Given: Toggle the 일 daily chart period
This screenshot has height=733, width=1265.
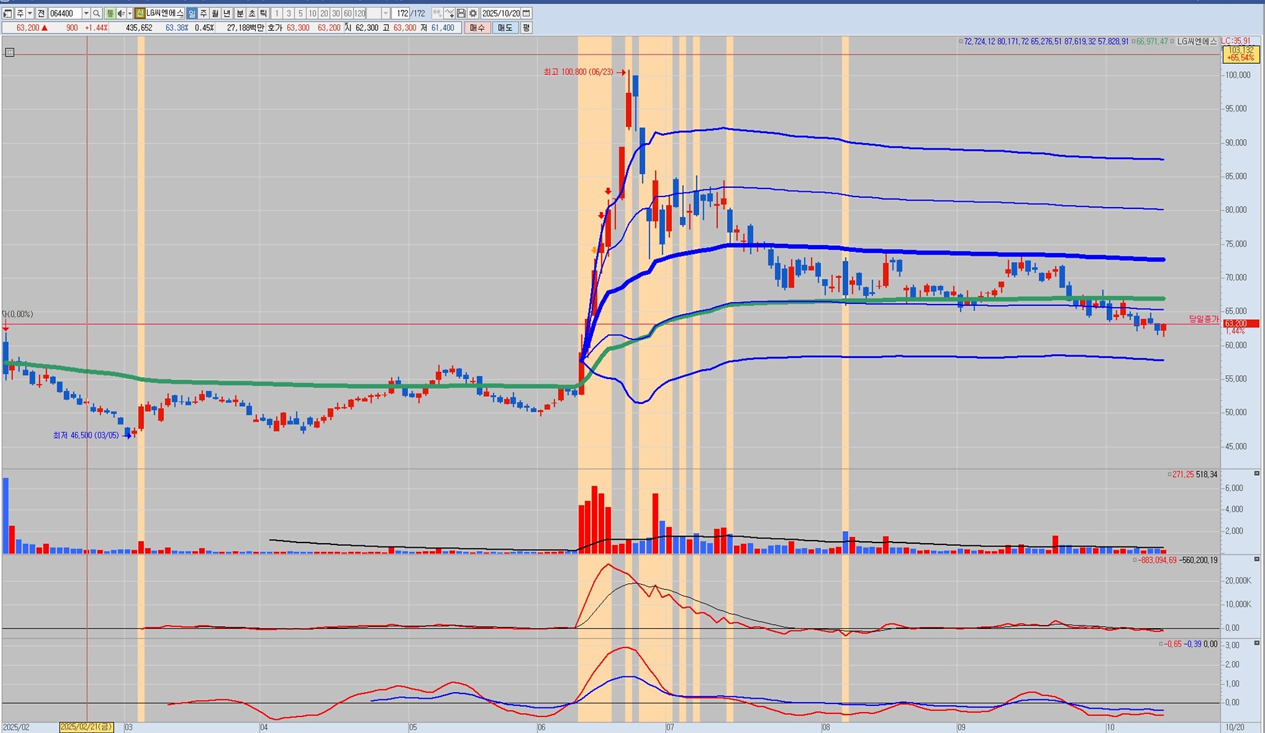Looking at the screenshot, I should (192, 13).
